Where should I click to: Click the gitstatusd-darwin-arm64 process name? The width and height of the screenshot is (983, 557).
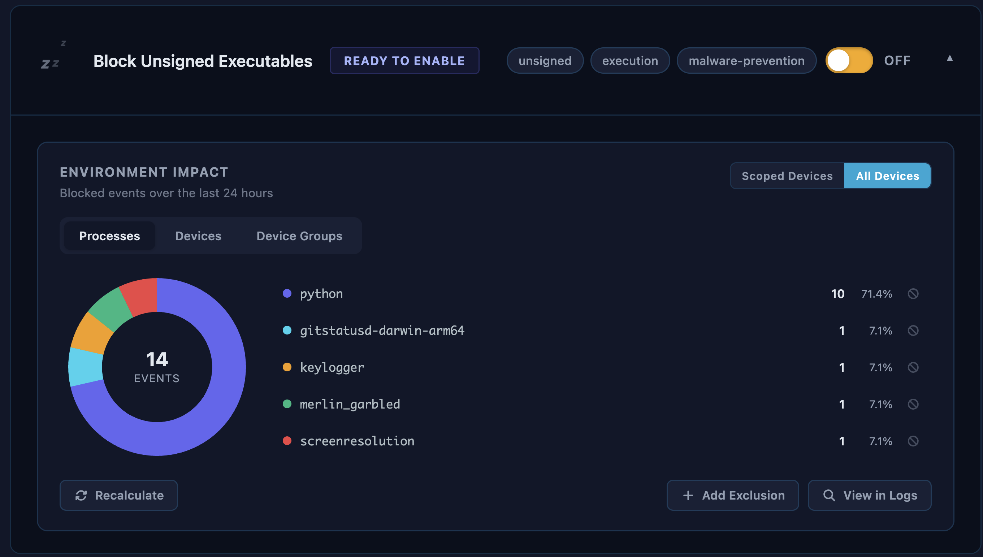click(382, 331)
